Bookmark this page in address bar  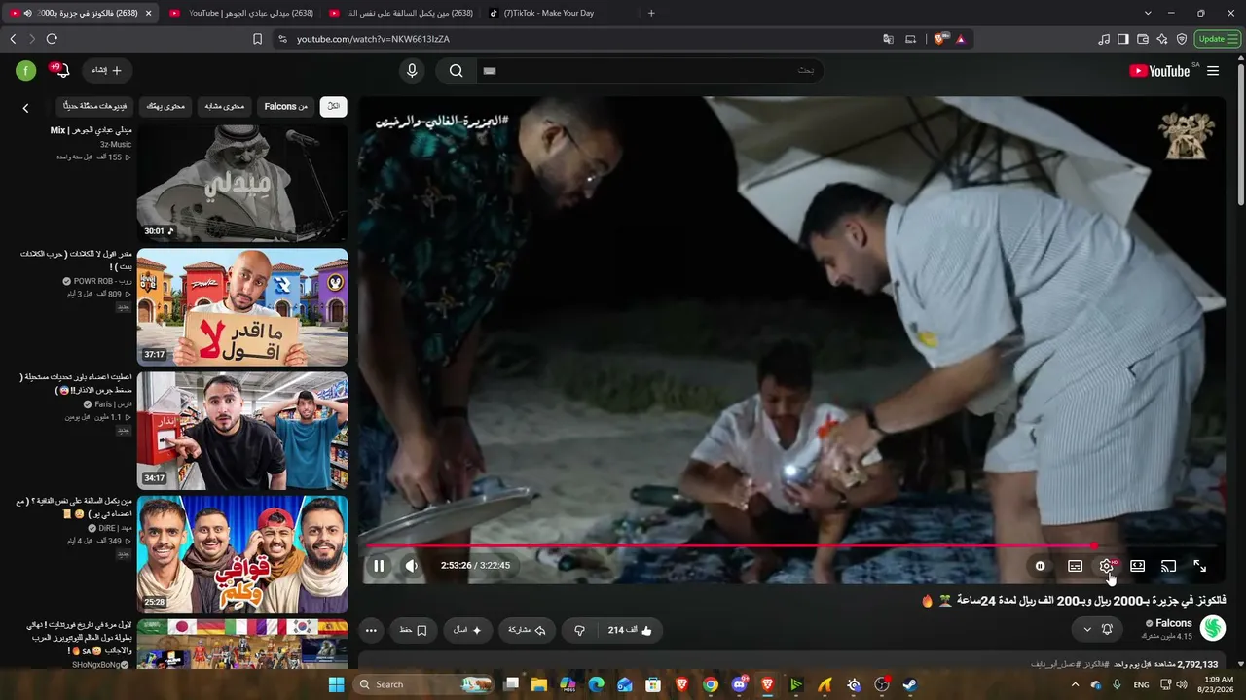click(x=257, y=39)
